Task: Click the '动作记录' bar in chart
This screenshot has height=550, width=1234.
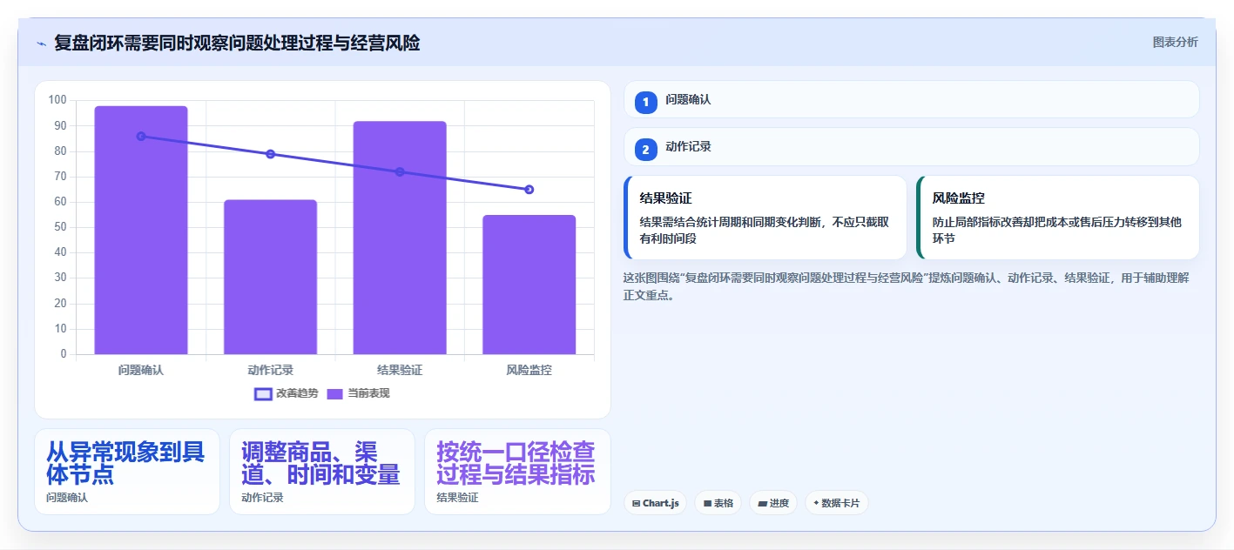Action: tap(270, 277)
